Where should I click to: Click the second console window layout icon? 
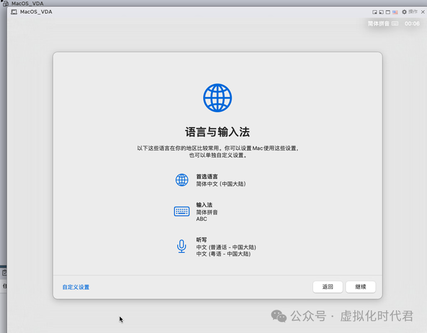point(381,12)
